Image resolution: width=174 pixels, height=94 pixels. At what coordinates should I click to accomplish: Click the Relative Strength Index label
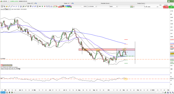click(8, 69)
